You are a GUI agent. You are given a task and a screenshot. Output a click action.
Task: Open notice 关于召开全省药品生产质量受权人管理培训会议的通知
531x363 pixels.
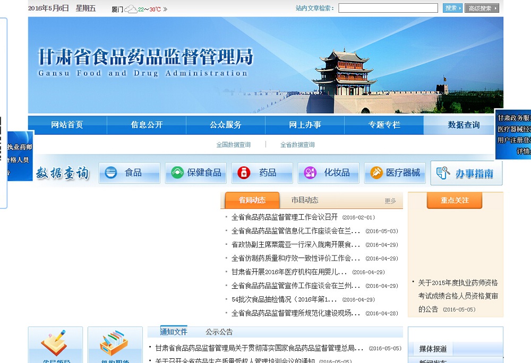click(x=235, y=361)
